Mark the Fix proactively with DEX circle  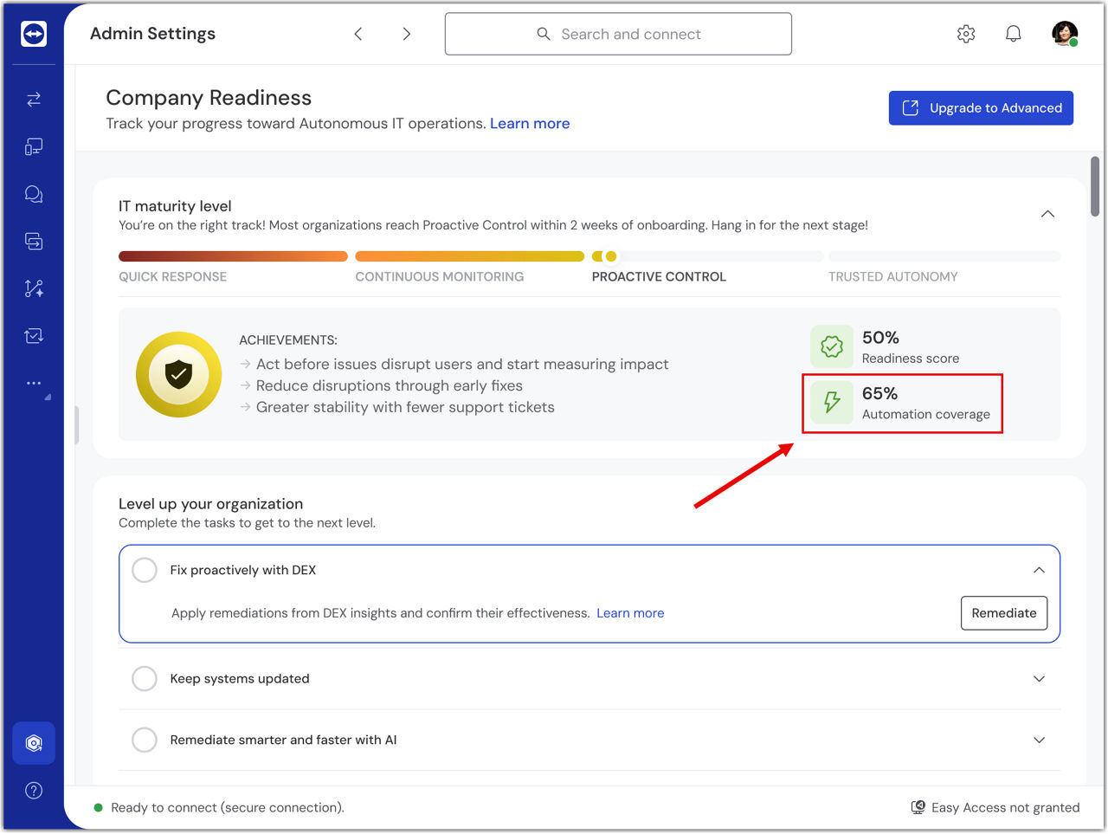145,570
